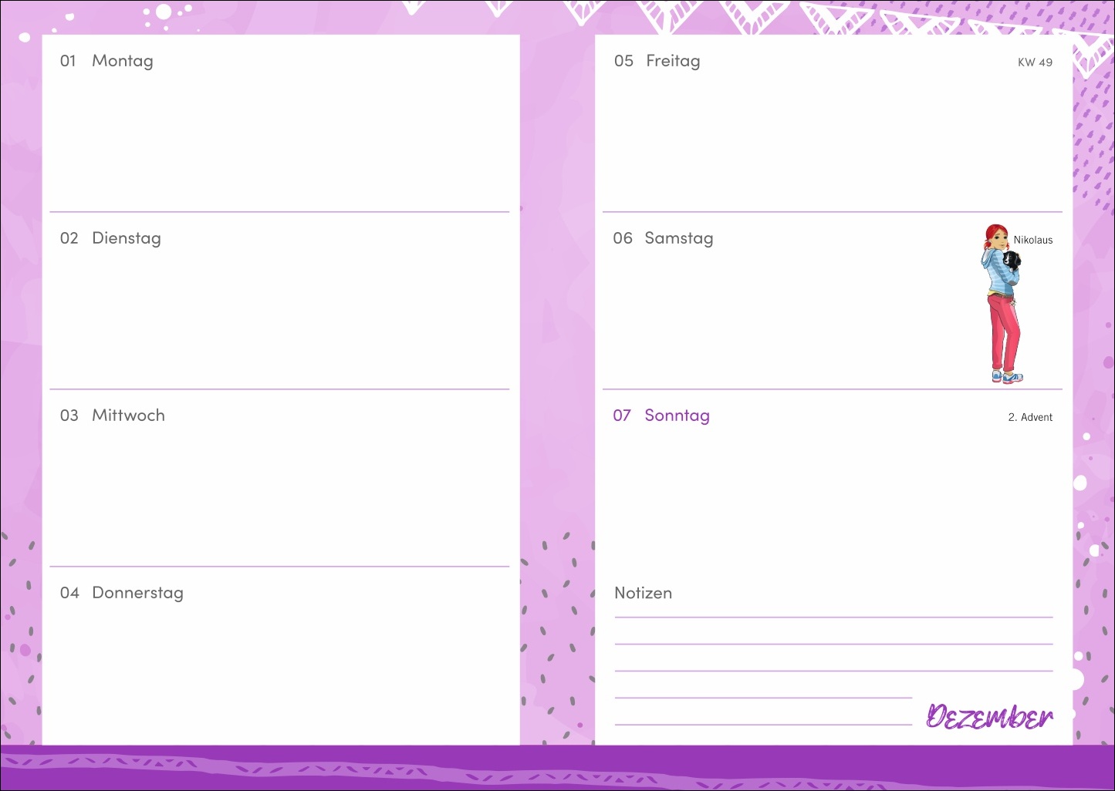1115x791 pixels.
Task: Click the blank entry area for Freitag
Action: coord(832,139)
